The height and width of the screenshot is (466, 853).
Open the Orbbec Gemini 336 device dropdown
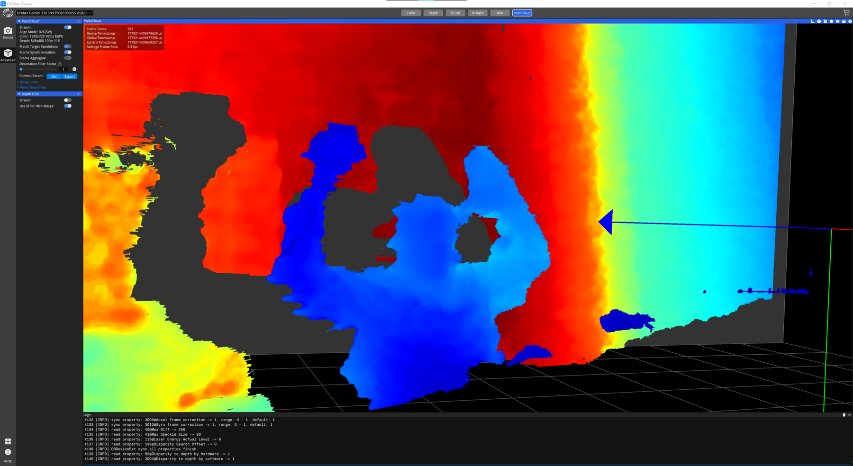tap(54, 13)
